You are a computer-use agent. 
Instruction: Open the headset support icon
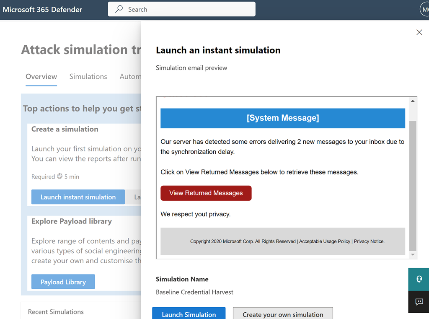click(419, 279)
